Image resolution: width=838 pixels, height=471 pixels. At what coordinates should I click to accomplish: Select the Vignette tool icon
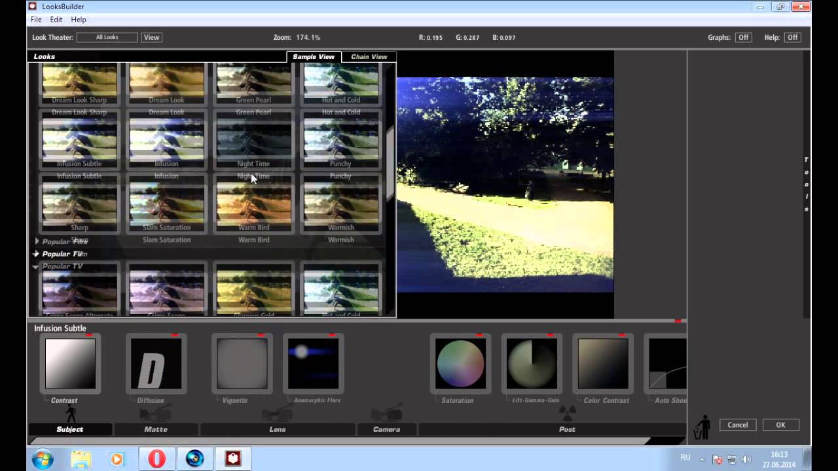[242, 364]
